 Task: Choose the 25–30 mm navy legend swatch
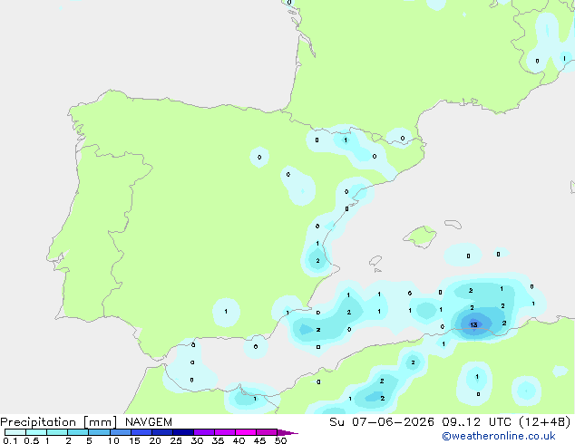click(183, 432)
